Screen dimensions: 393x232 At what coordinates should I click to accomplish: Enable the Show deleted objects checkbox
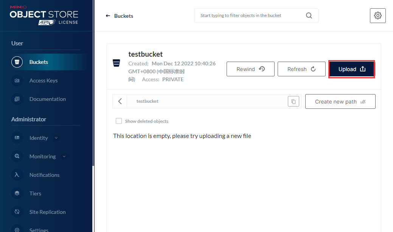[119, 121]
